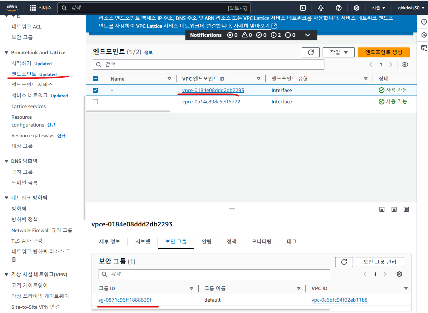Open the feedback icon on right edge
The height and width of the screenshot is (313, 428).
tap(424, 48)
